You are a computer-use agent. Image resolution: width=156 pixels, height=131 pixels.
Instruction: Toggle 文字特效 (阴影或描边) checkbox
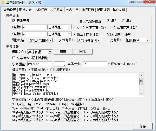14,58
